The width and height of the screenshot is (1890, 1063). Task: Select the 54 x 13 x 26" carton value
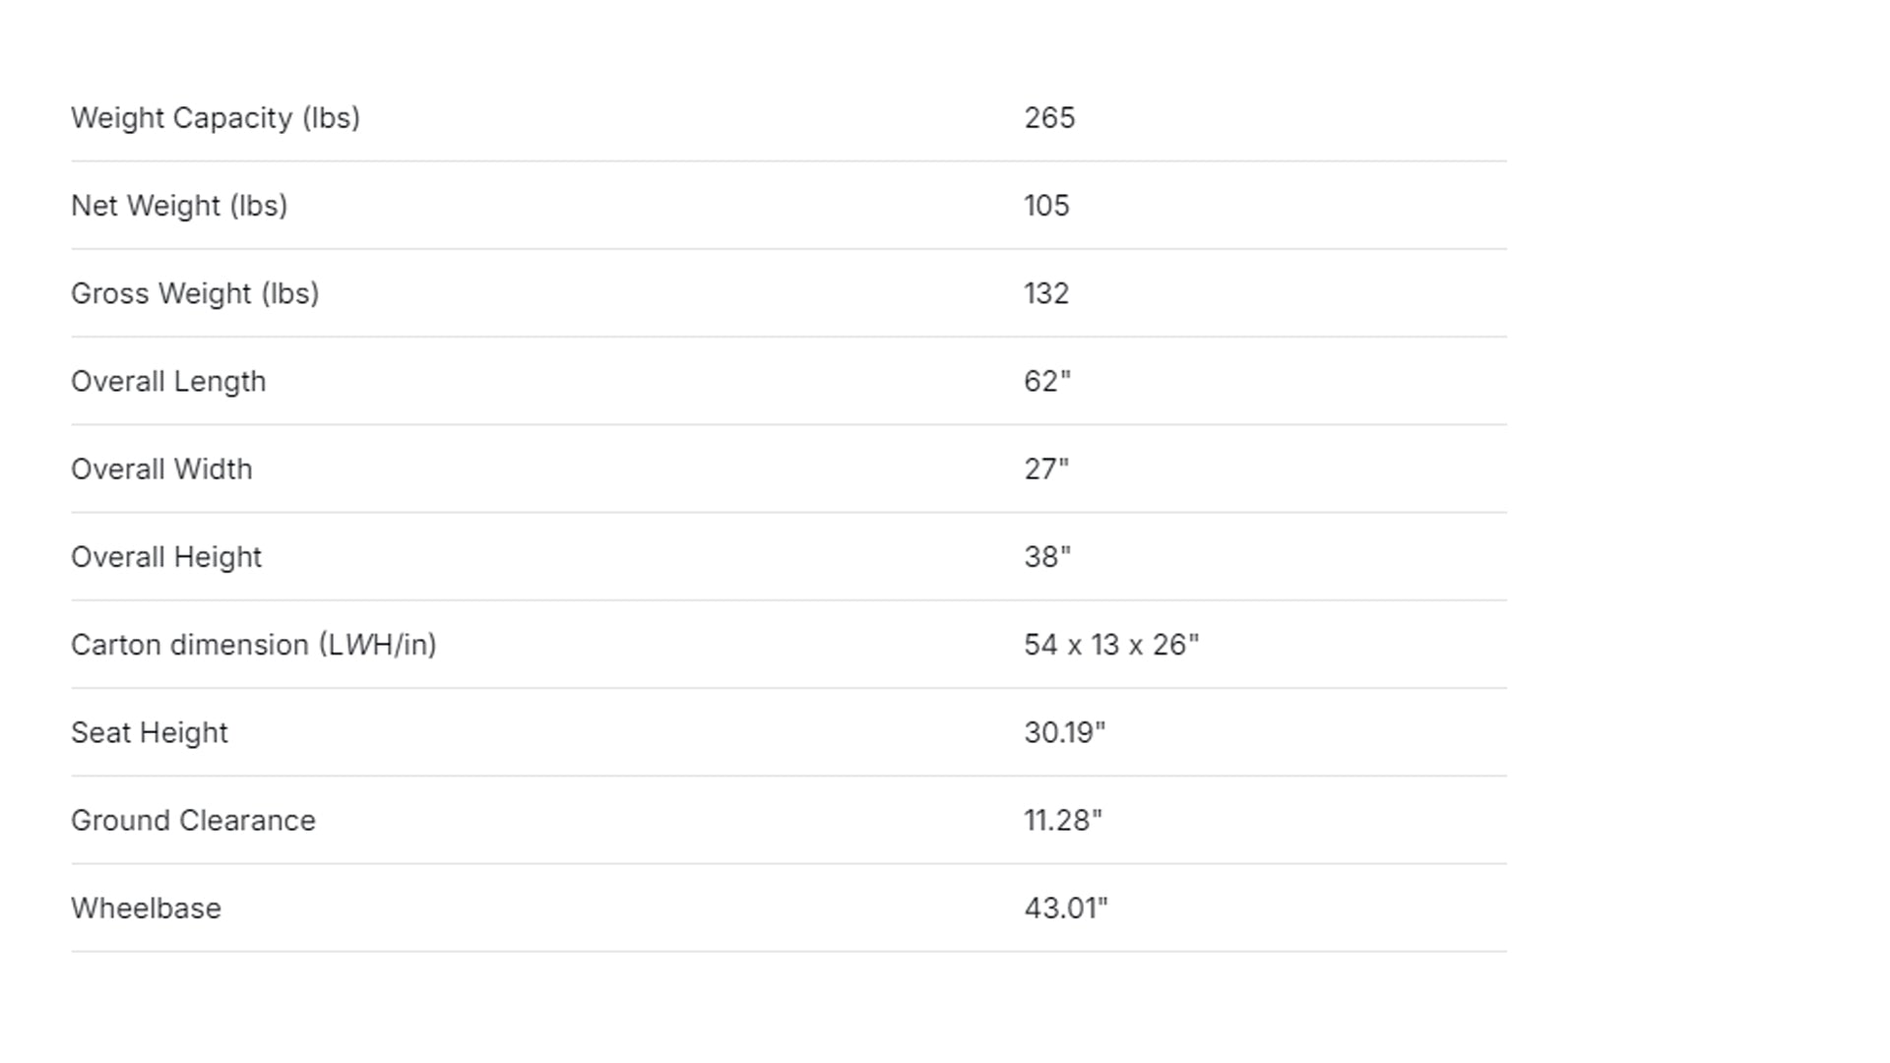pyautogui.click(x=1110, y=645)
